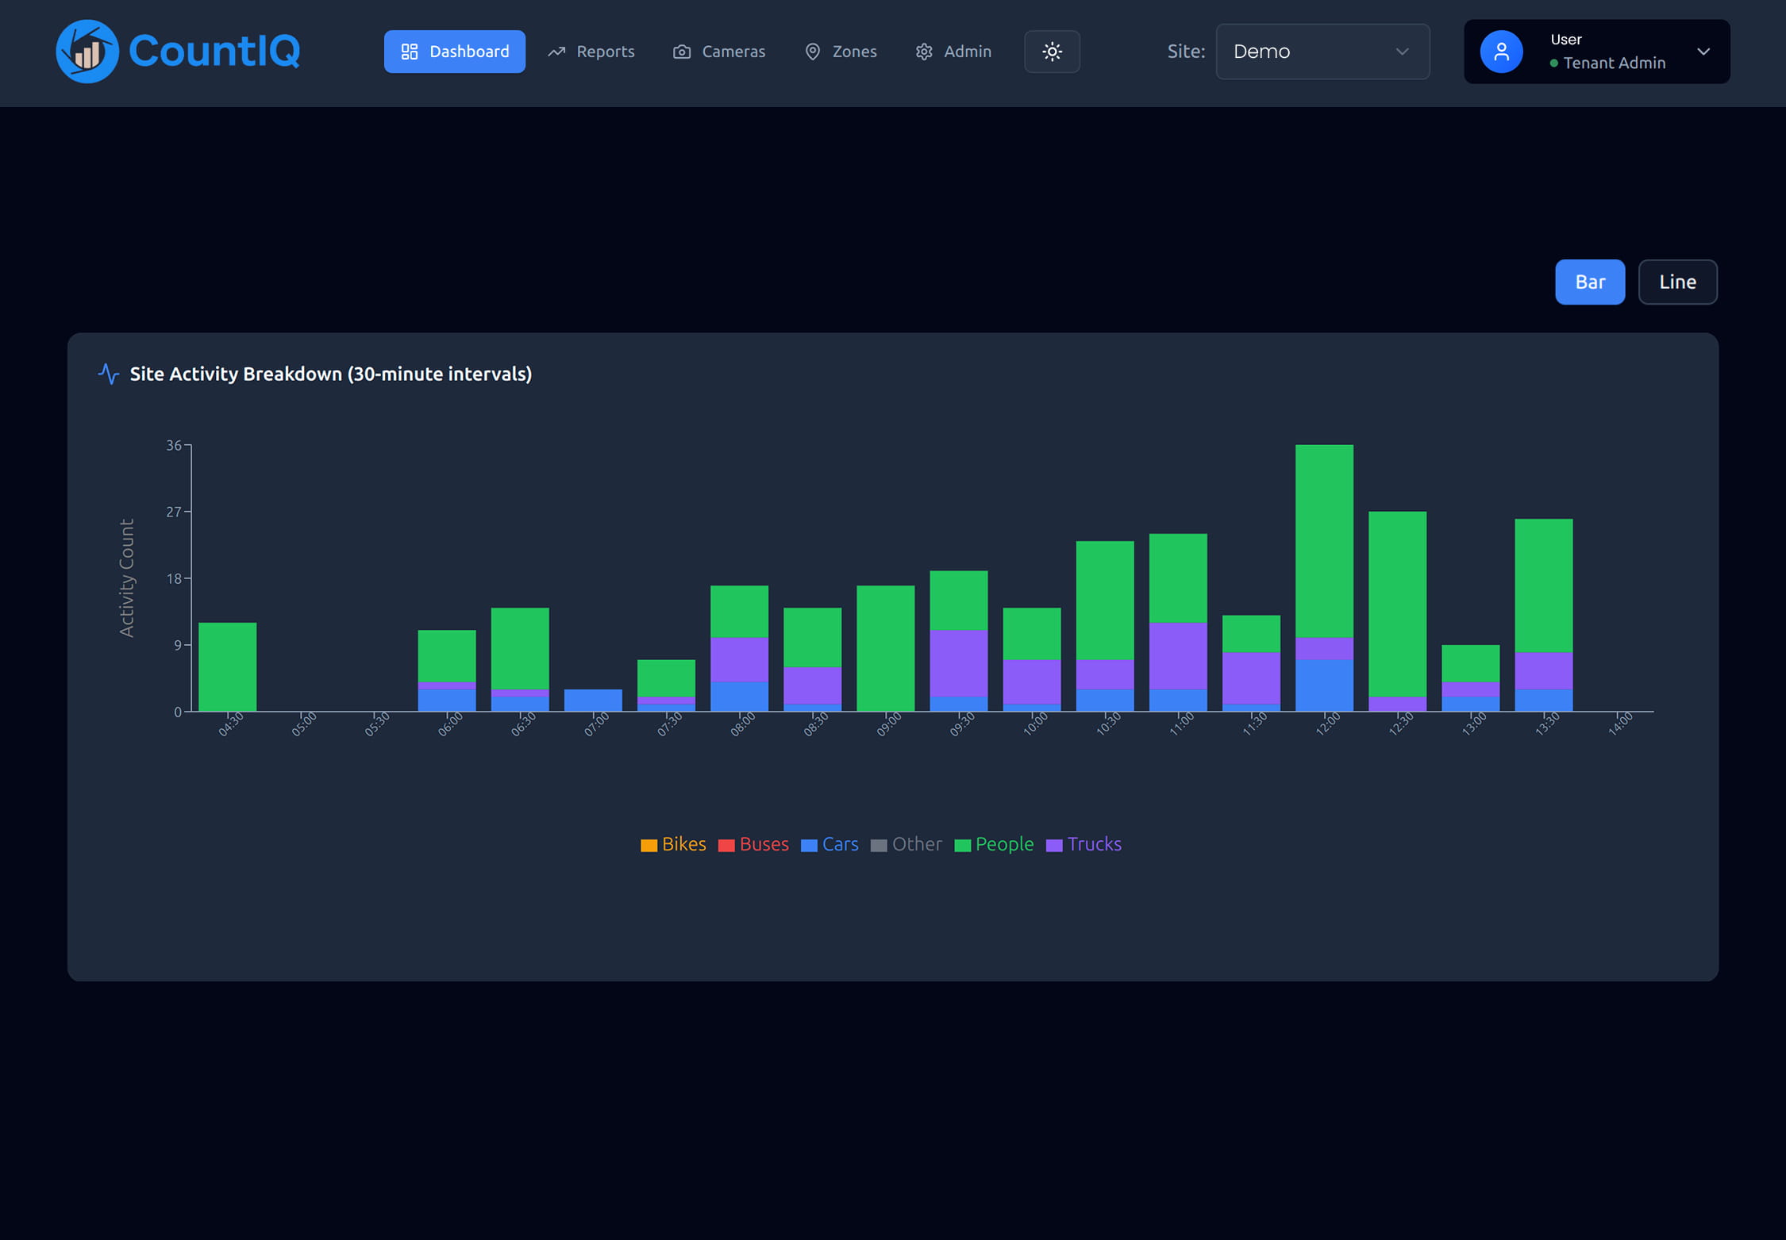The height and width of the screenshot is (1240, 1786).
Task: Click the user avatar icon
Action: [x=1501, y=52]
